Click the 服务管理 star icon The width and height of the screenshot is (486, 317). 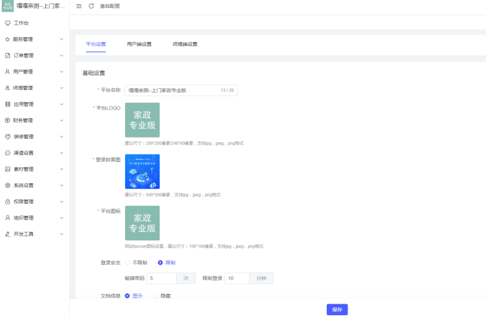coord(7,39)
